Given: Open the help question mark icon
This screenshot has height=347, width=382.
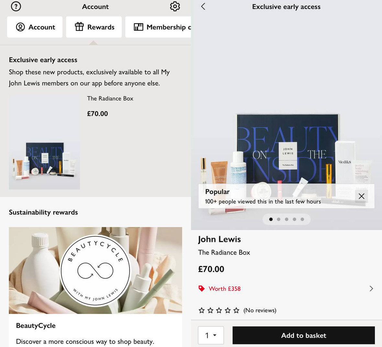Looking at the screenshot, I should pos(16,6).
